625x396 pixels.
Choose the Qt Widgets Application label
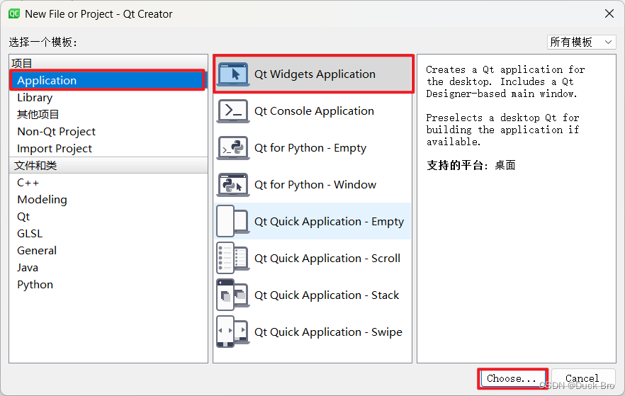pos(315,74)
